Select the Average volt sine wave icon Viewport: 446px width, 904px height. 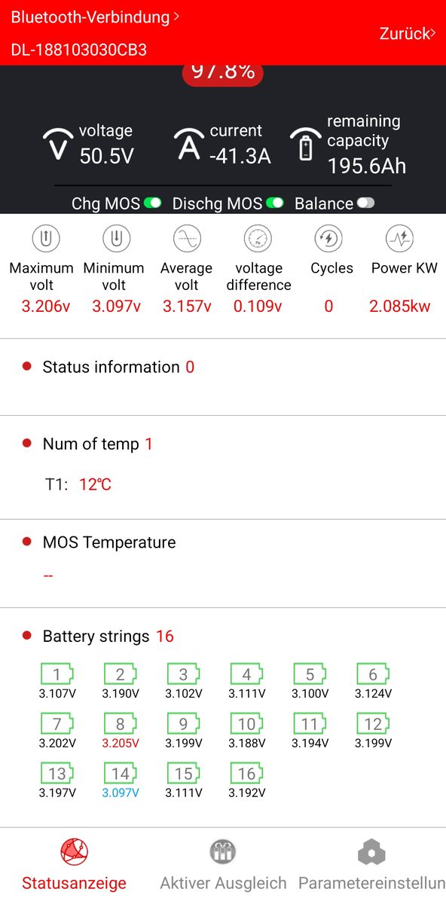187,240
